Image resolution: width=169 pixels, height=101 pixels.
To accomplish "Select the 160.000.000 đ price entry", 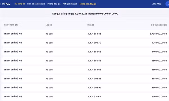I will [x=159, y=61].
